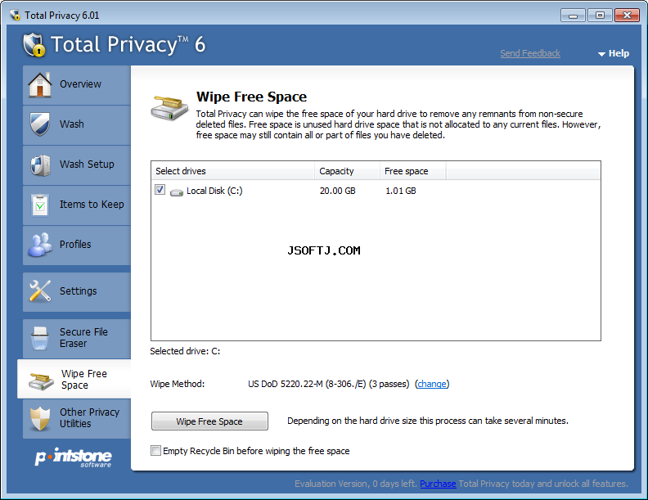Click the Pointstone Software logo
Screen dimensions: 648x500
click(x=74, y=457)
